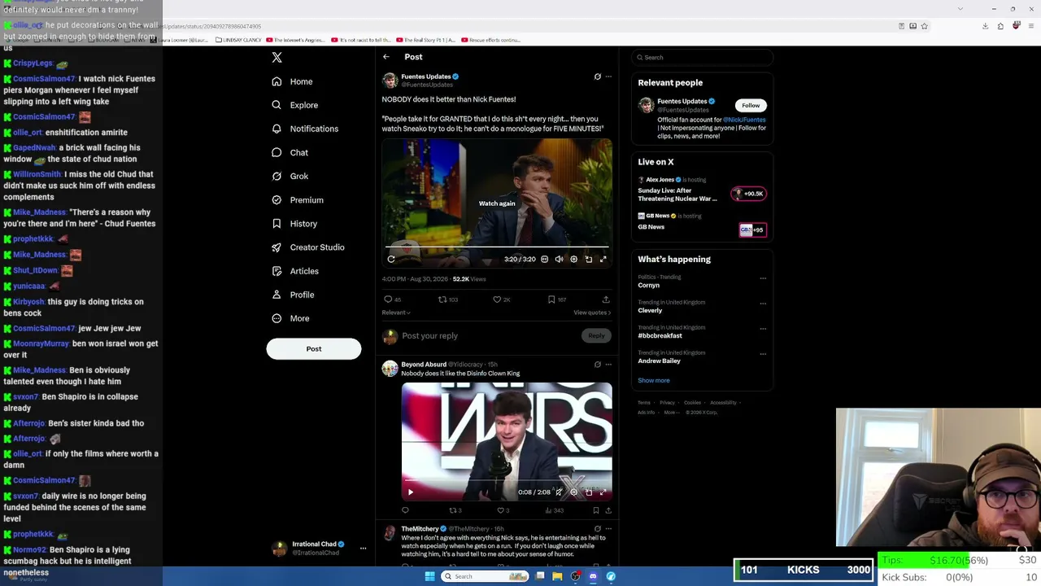Click the white Post button in sidebar

pyautogui.click(x=314, y=348)
